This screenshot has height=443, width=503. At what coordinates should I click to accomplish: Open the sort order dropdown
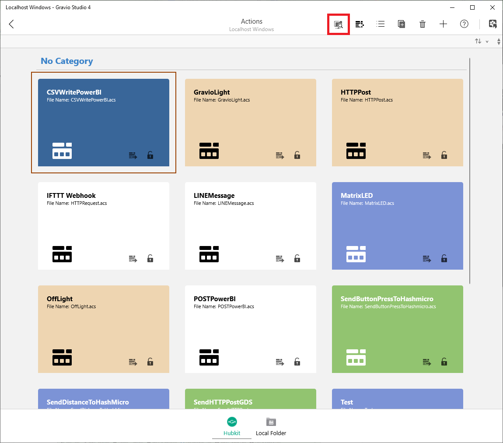click(x=487, y=41)
